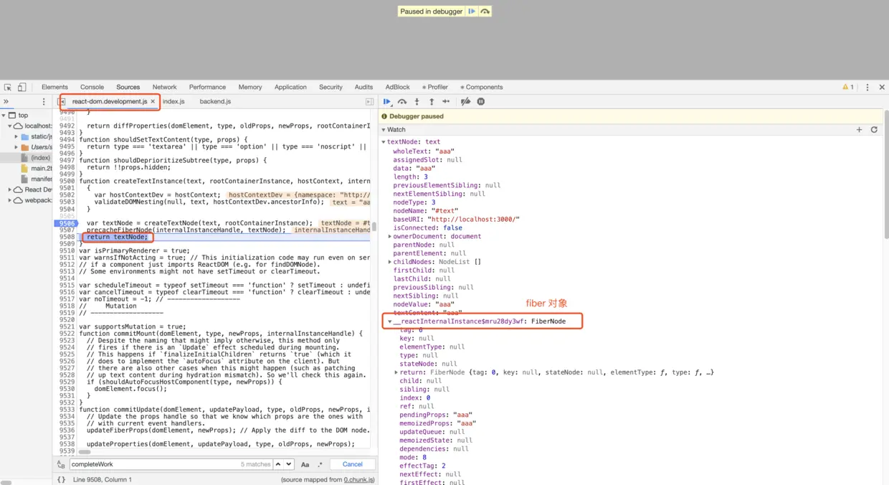
Task: Collapse the top frame tree node
Action: 4,116
